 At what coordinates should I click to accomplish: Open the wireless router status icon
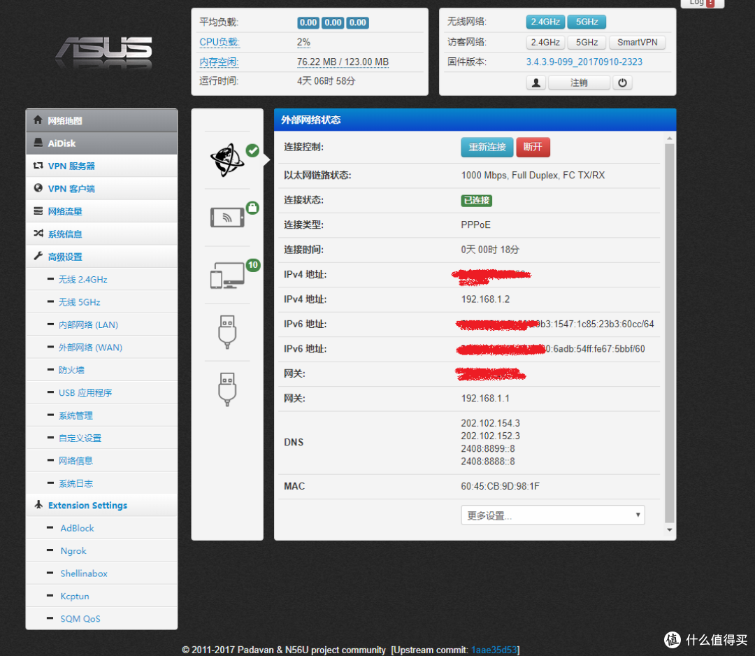227,218
